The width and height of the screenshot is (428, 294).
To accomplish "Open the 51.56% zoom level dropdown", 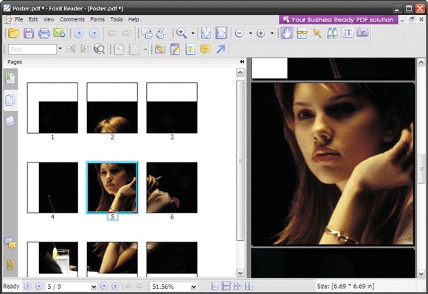I will pos(193,287).
